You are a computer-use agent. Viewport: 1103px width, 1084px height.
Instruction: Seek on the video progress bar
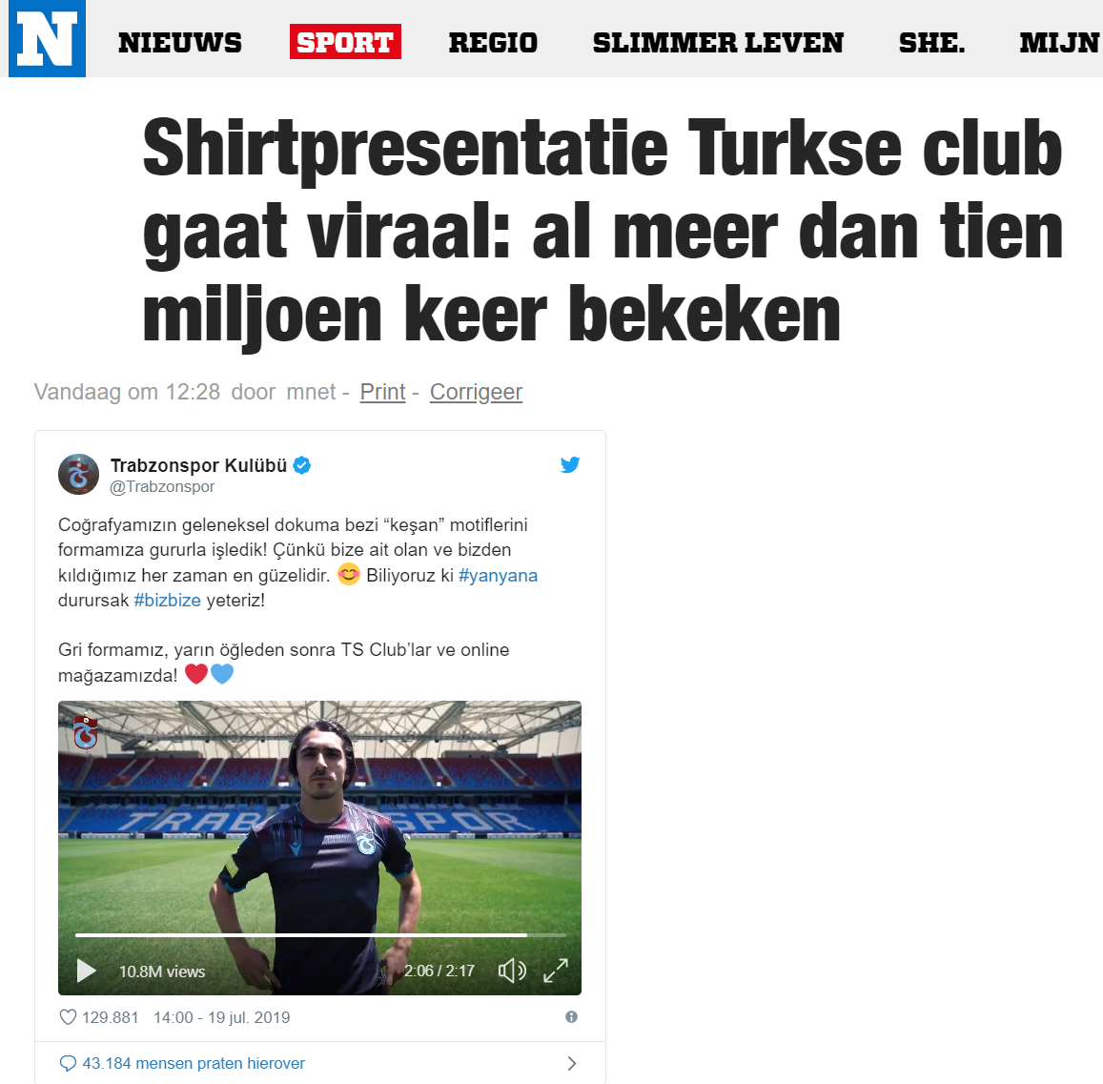click(x=320, y=935)
